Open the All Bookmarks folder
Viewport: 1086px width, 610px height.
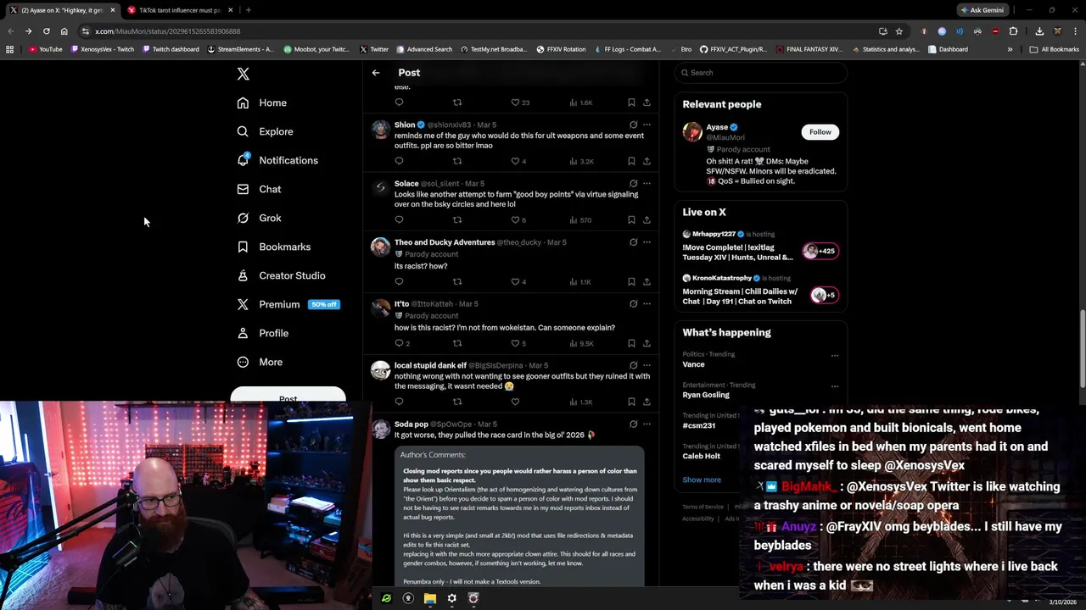coord(1054,49)
